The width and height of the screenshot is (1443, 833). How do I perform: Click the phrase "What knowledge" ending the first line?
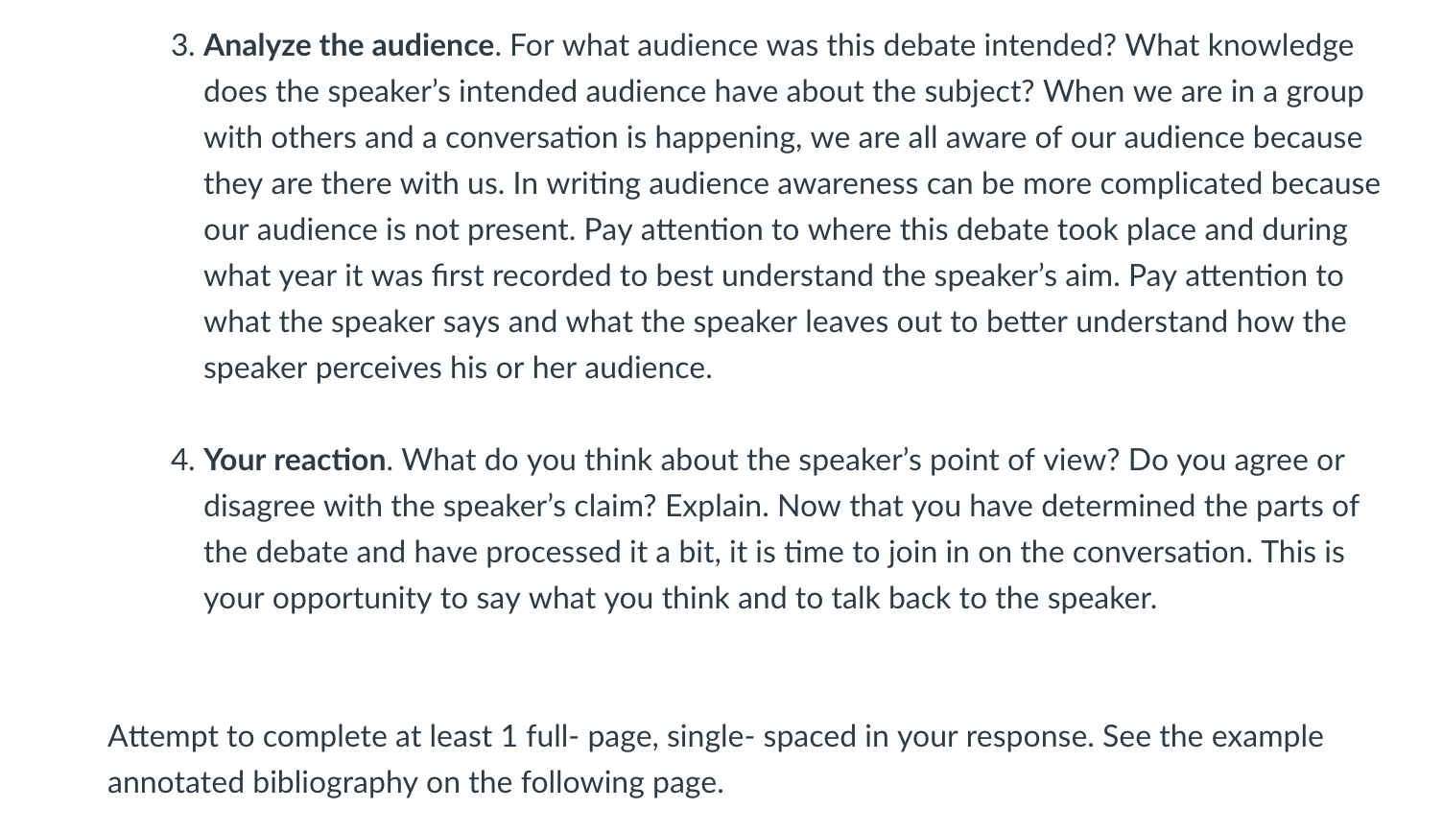(1240, 46)
